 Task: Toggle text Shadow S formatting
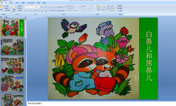pyautogui.click(x=36, y=11)
